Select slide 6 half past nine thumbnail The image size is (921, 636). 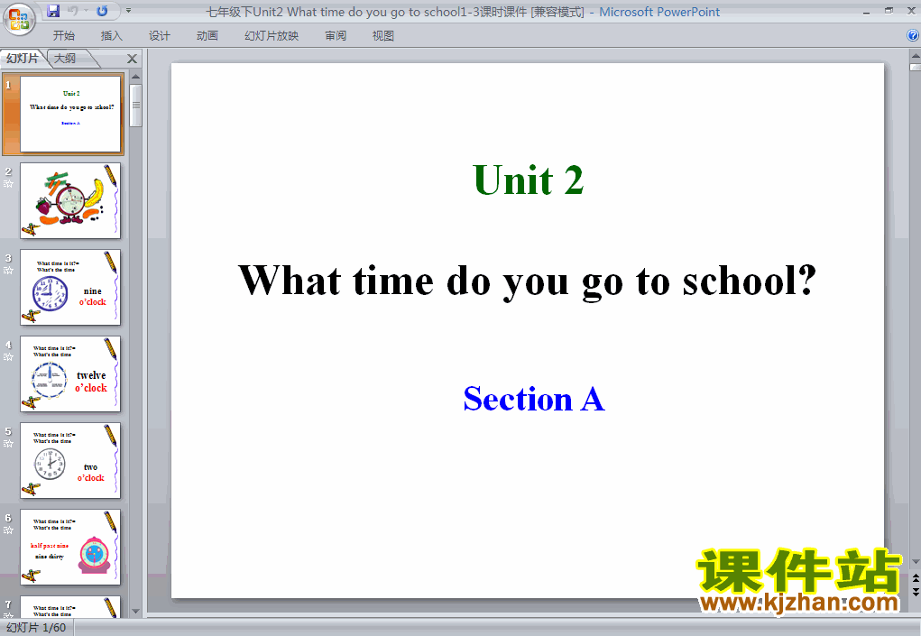tap(70, 548)
